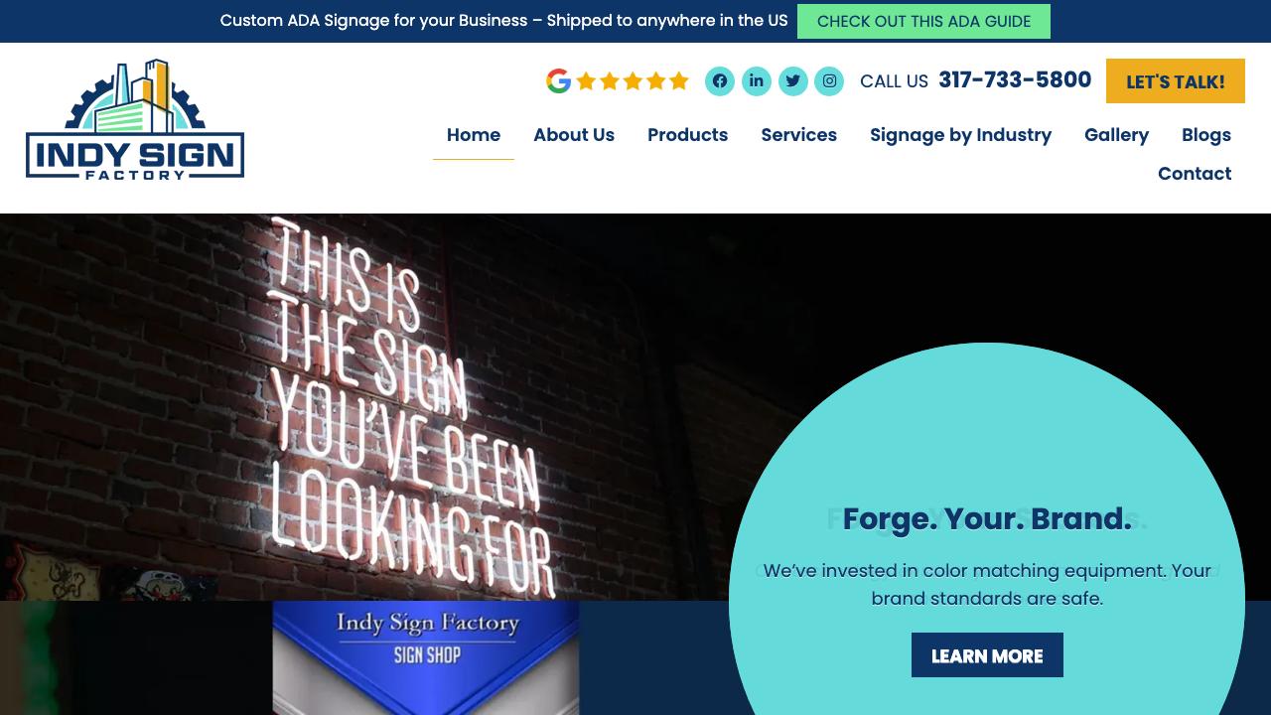
Task: Navigate to the Contact page
Action: click(x=1195, y=174)
